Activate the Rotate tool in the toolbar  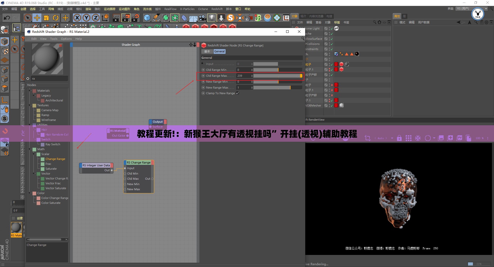pyautogui.click(x=56, y=18)
